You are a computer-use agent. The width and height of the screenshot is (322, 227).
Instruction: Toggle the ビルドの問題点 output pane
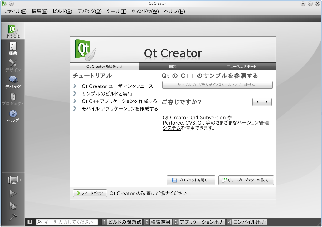pos(122,222)
